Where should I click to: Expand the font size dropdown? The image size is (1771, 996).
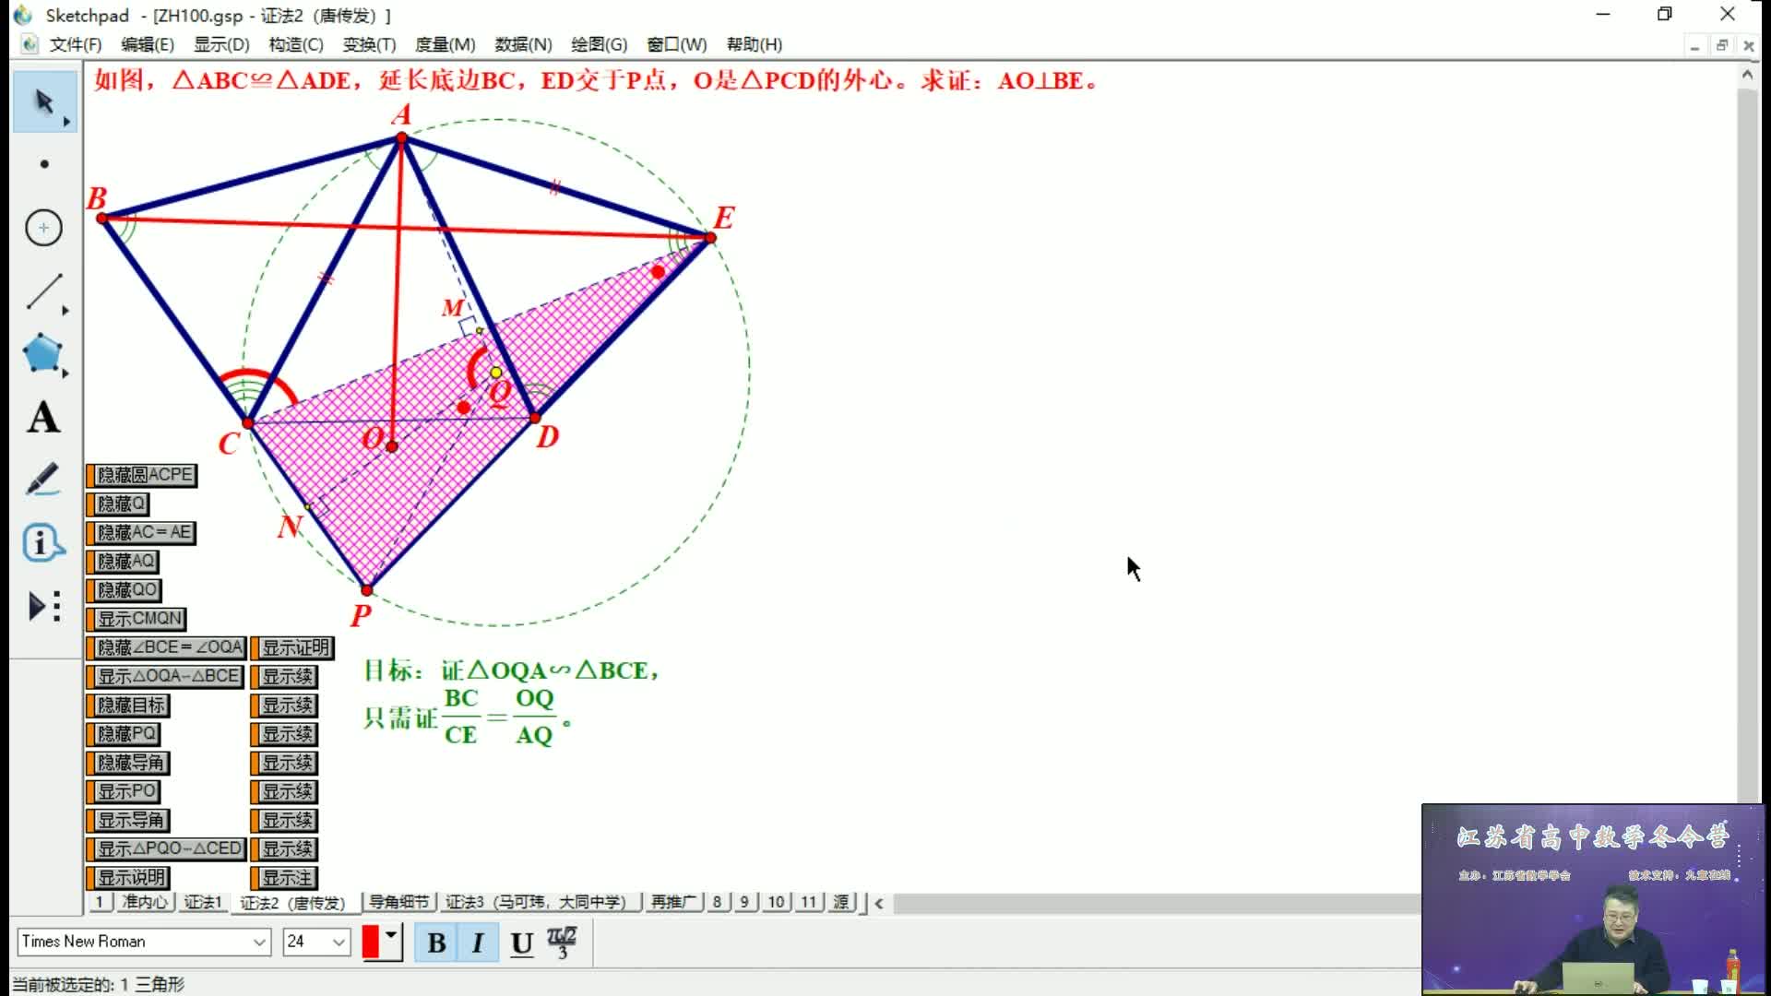pos(339,942)
